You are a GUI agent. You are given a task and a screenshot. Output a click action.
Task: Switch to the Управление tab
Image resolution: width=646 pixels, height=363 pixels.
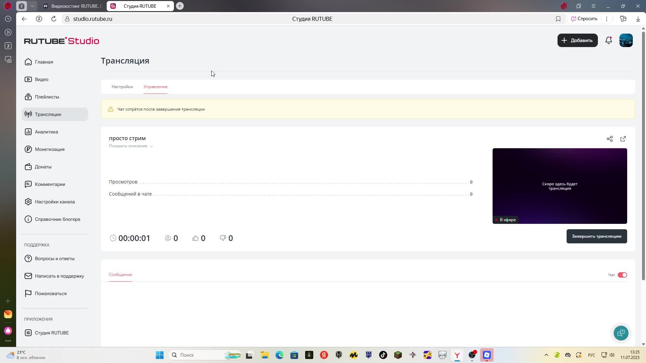point(155,87)
